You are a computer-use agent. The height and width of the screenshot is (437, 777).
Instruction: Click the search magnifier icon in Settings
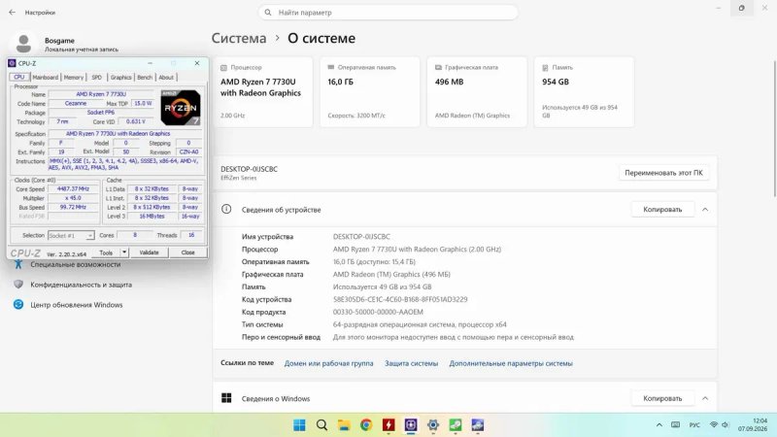tap(268, 13)
